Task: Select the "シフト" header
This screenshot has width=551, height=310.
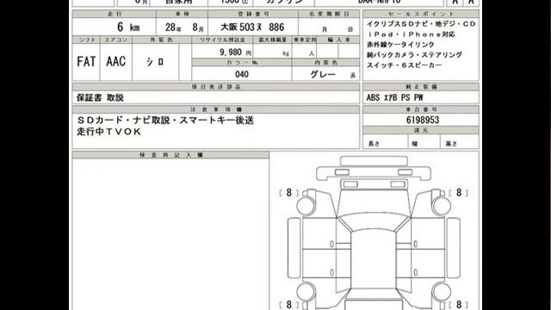Action: click(x=86, y=40)
